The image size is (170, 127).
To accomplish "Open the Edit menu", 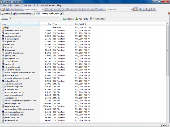I will pyautogui.click(x=10, y=5).
